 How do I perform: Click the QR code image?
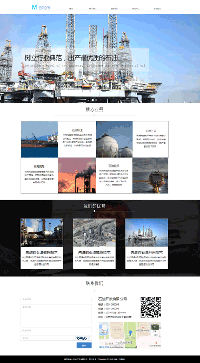click(151, 307)
